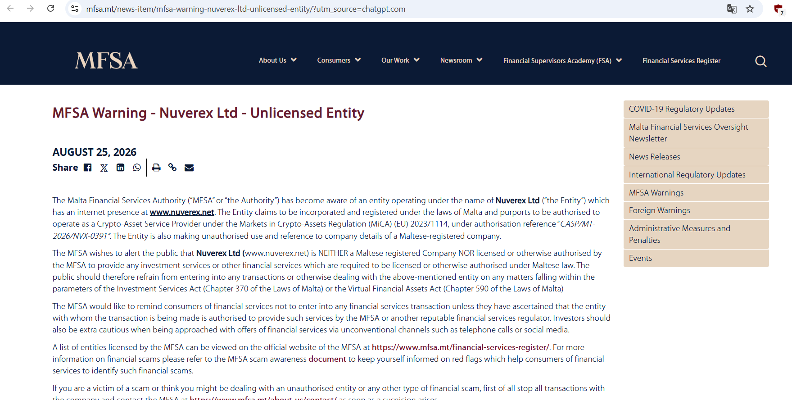Screen dimensions: 792x400
Task: Click the date AUGUST 25, 2026
Action: tap(95, 152)
